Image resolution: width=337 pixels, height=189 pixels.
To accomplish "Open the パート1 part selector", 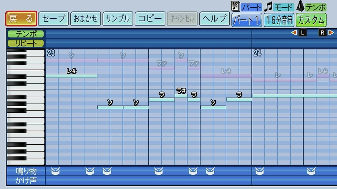I will (x=247, y=20).
